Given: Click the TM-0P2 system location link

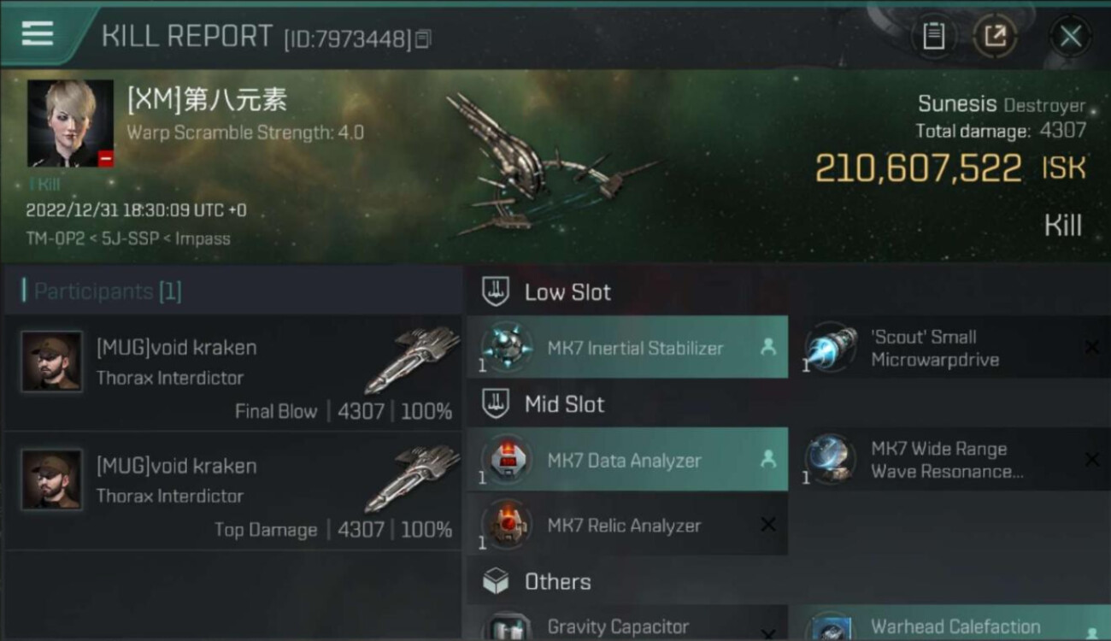Looking at the screenshot, I should [50, 238].
